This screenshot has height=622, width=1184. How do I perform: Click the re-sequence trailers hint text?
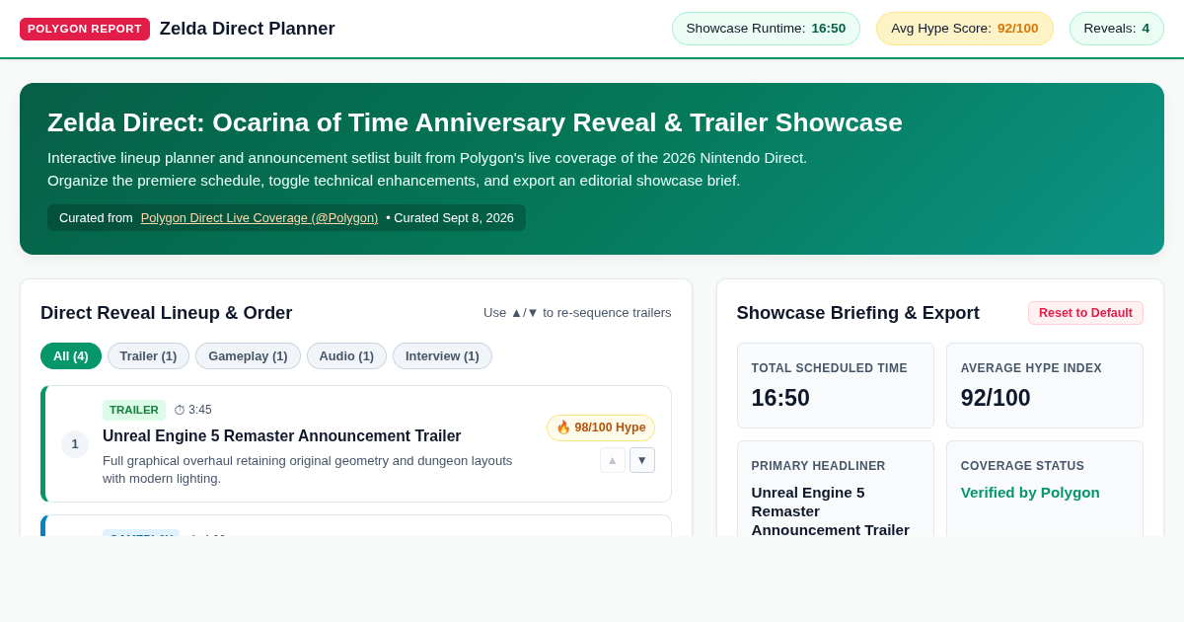[577, 313]
